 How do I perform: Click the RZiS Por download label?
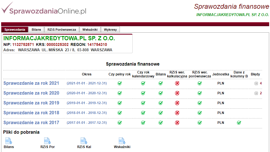(x=47, y=147)
